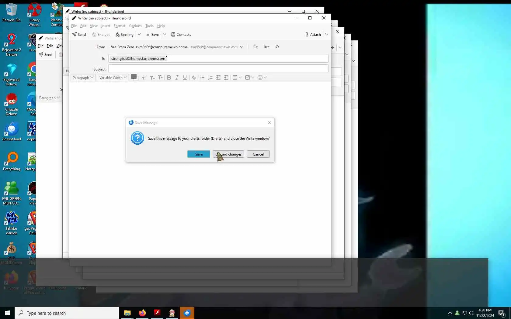Expand the Save options dropdown arrow

[165, 34]
